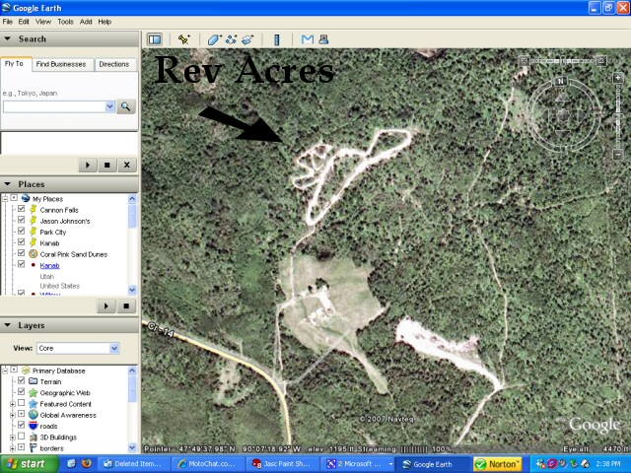Image resolution: width=631 pixels, height=473 pixels.
Task: Expand the Global Awareness tree node
Action: pyautogui.click(x=13, y=414)
